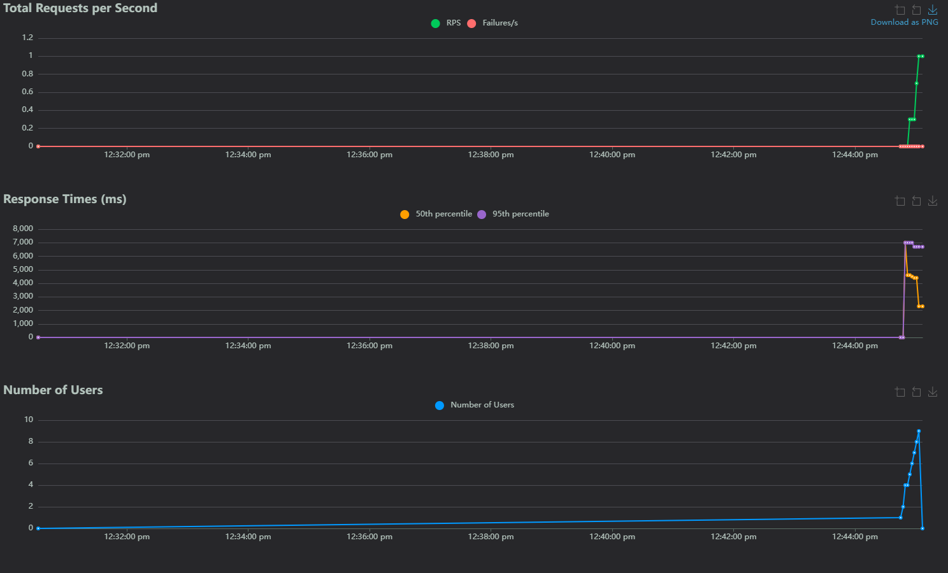Screen dimensions: 948x573
Task: Toggle 50th percentile legend entry
Action: tap(436, 214)
